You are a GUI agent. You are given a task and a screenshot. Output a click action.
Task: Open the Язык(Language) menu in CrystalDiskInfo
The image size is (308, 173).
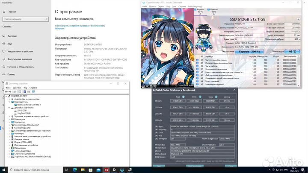click(x=195, y=6)
